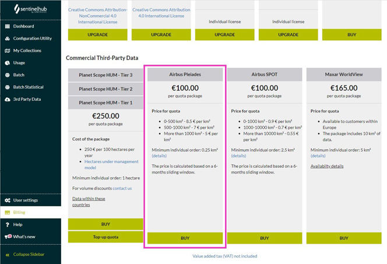The height and width of the screenshot is (264, 387).
Task: Open Maxar WorldView Availability details link
Action: tap(327, 166)
